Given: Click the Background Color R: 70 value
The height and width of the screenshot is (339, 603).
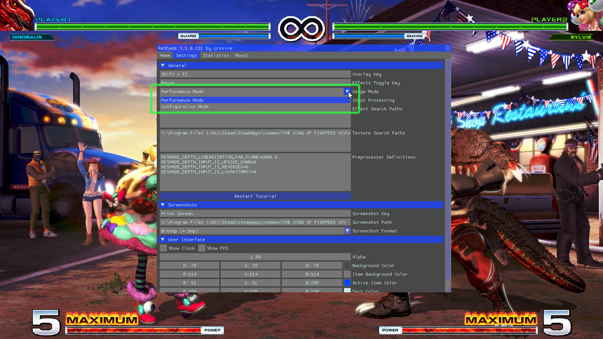Looking at the screenshot, I should (190, 266).
